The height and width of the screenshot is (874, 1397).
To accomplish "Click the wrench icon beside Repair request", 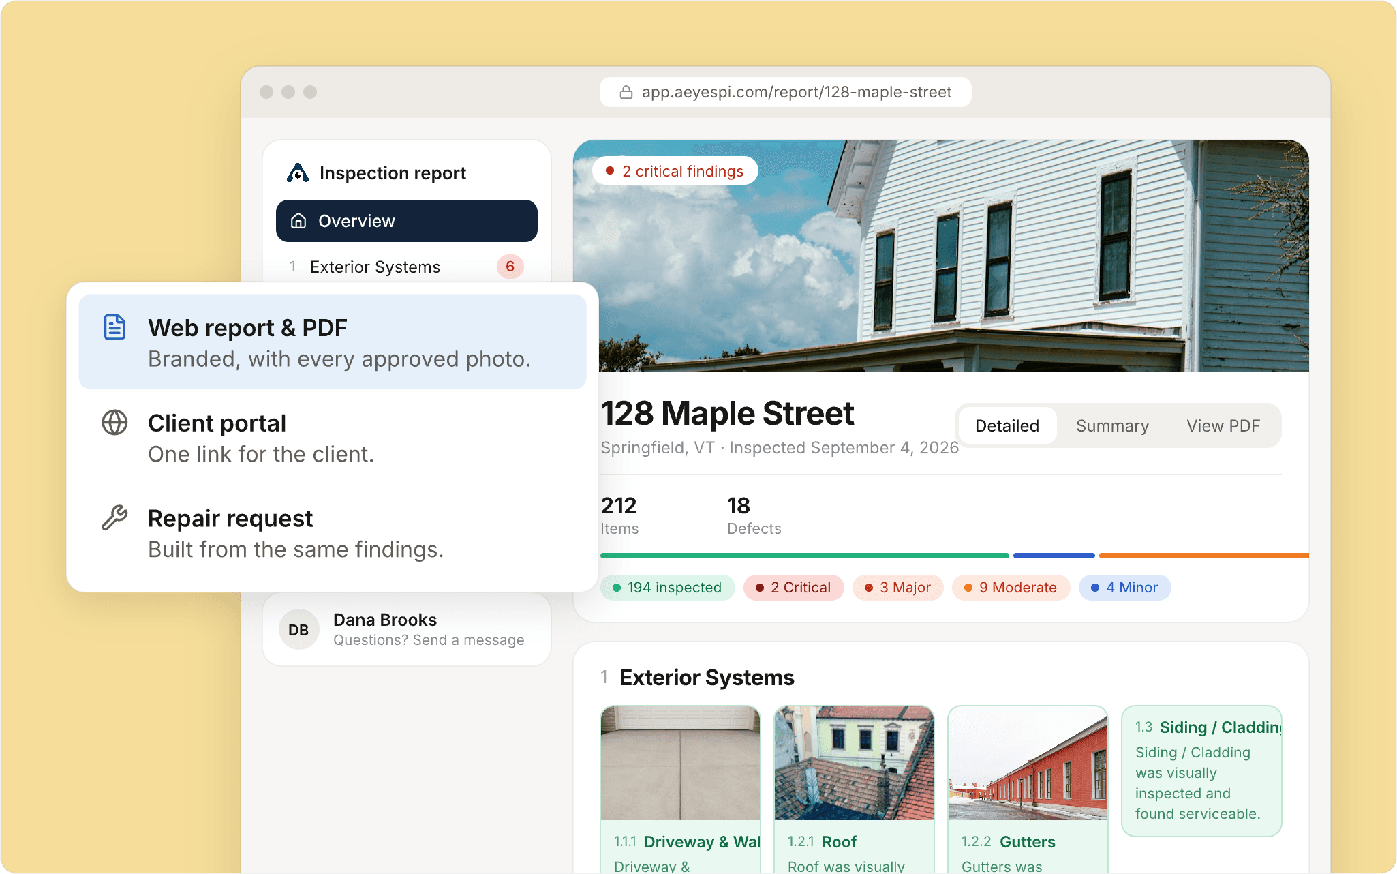I will (x=114, y=518).
